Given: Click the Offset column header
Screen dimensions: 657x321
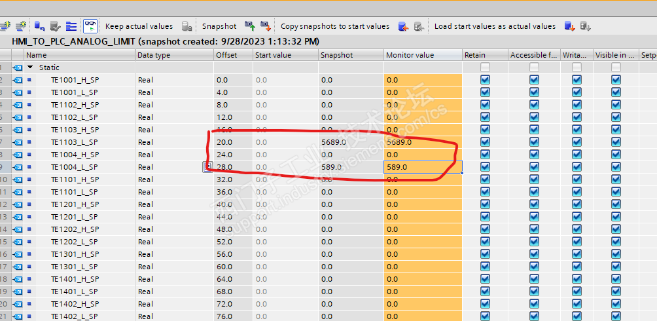Looking at the screenshot, I should click(234, 55).
